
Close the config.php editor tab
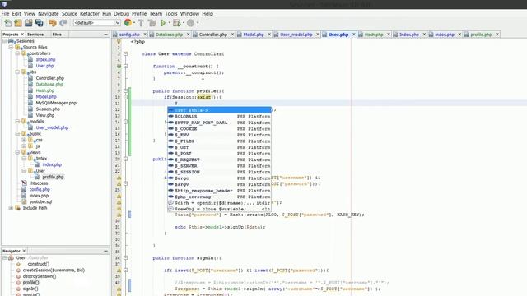145,35
